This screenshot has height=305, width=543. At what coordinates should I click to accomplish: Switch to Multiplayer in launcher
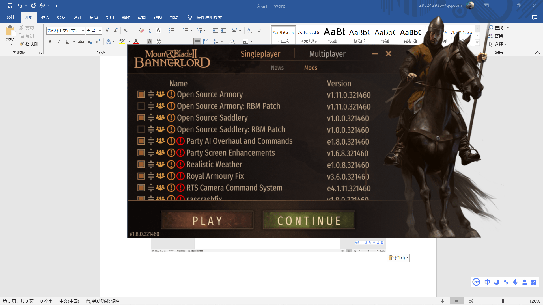tap(327, 54)
